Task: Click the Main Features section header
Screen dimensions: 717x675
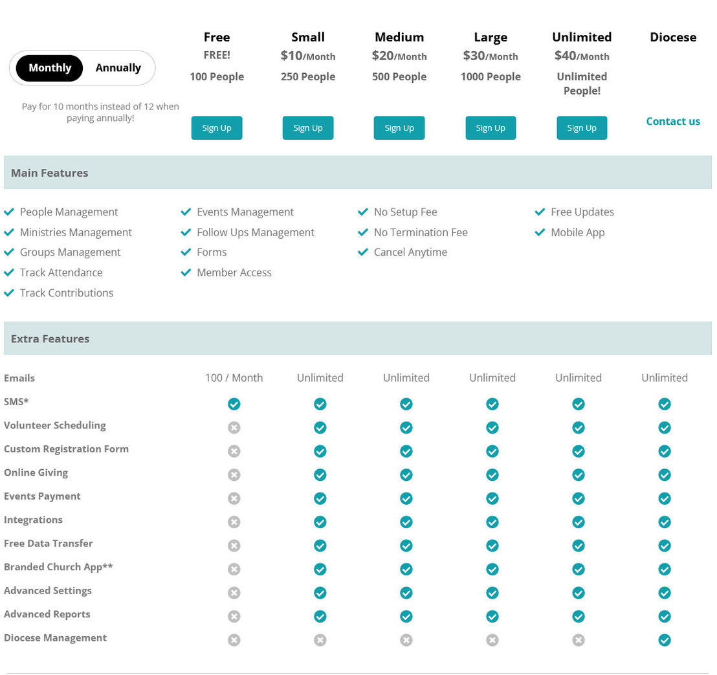Action: (x=358, y=172)
